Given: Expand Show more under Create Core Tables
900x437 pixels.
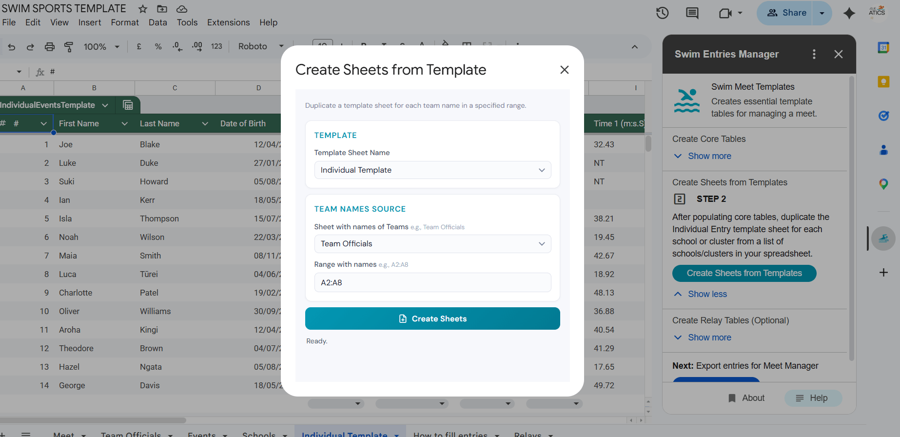Looking at the screenshot, I should coord(703,156).
